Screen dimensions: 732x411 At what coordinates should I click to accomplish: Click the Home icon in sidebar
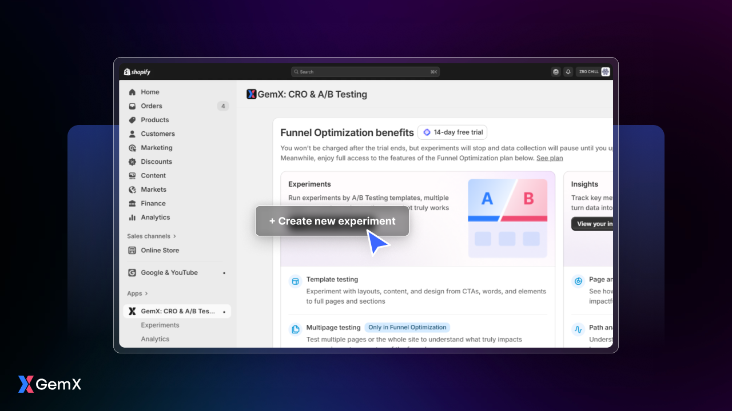[132, 92]
